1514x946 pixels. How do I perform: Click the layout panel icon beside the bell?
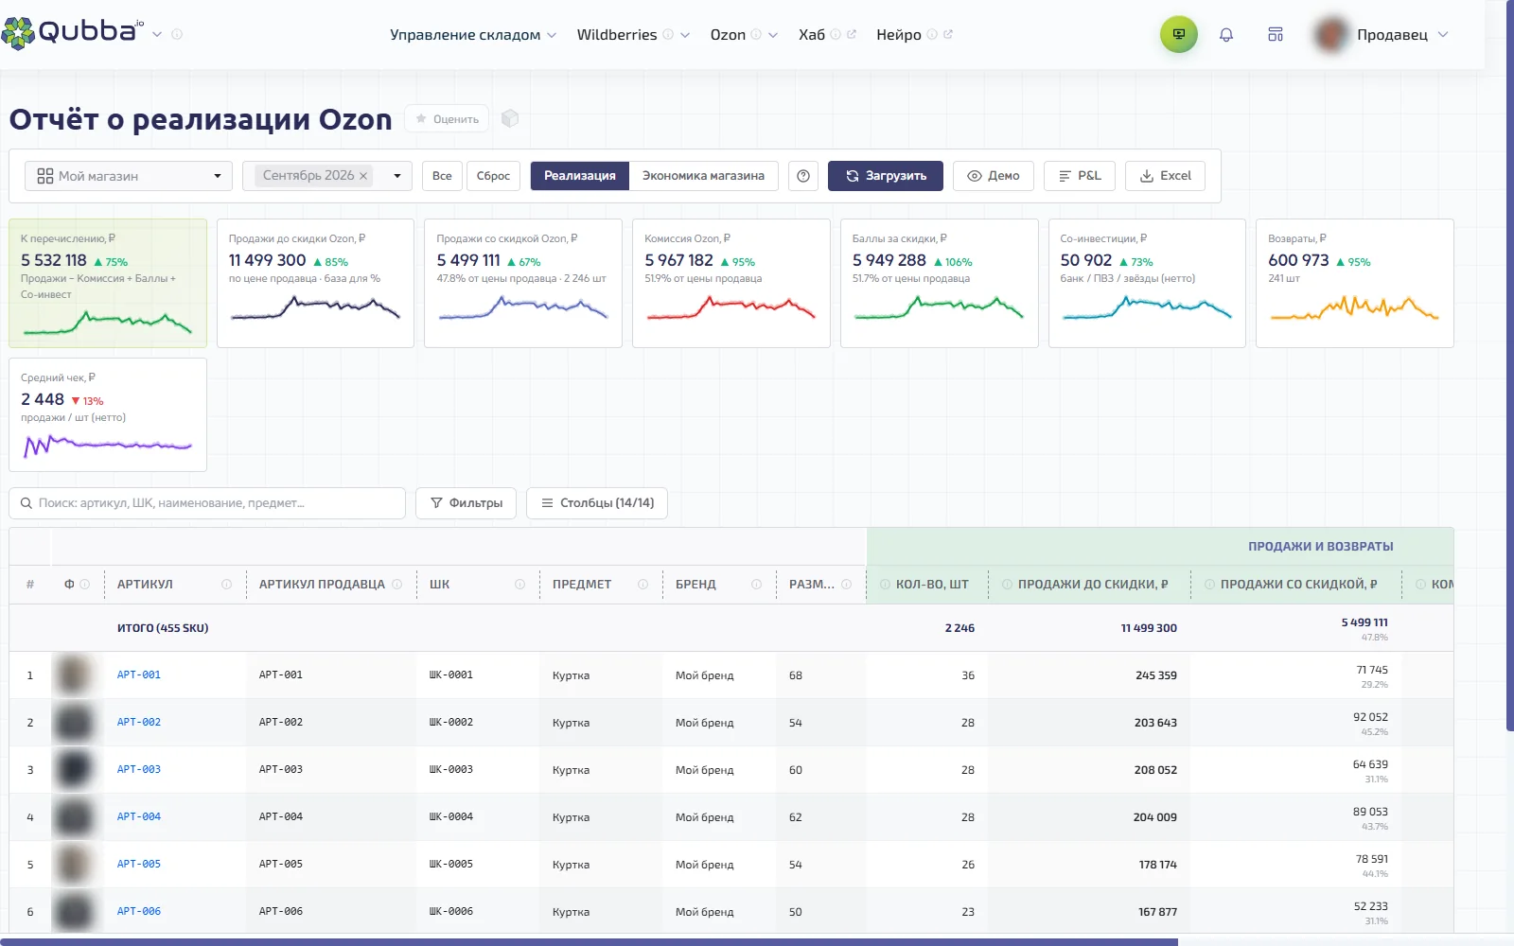1276,35
